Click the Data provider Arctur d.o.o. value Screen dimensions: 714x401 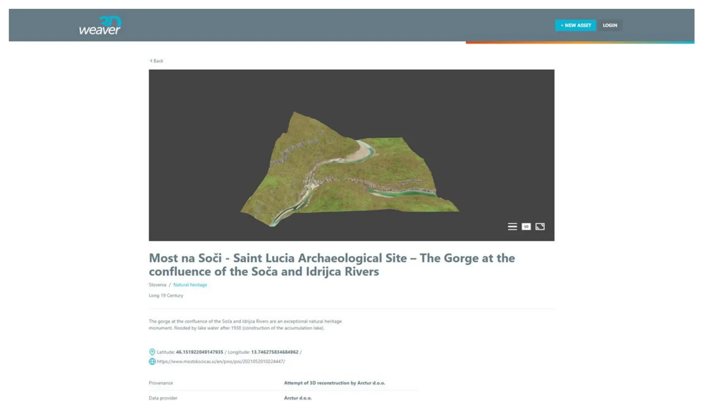point(298,398)
